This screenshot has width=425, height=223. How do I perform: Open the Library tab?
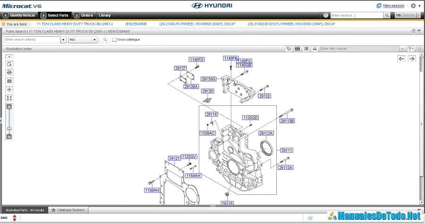coord(105,16)
